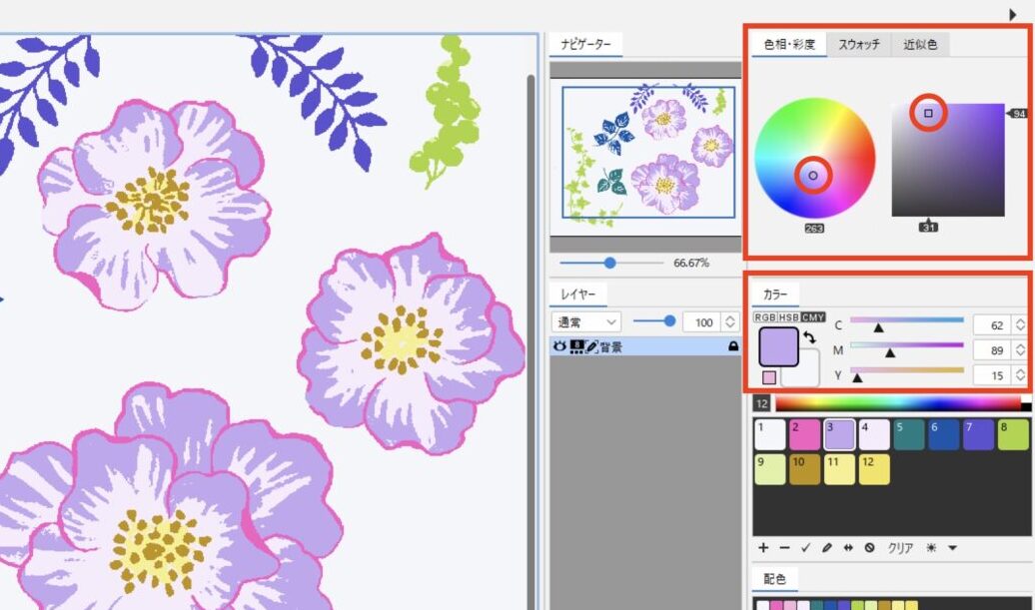Click the checkmark icon under the palette
This screenshot has width=1035, height=610.
(x=805, y=547)
